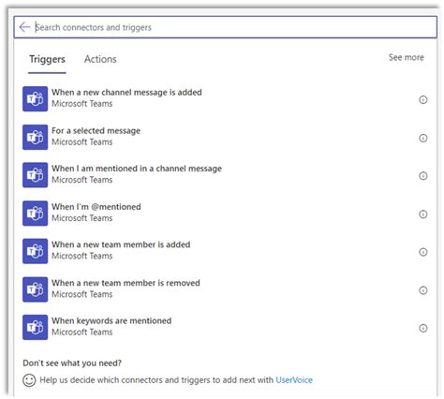The height and width of the screenshot is (399, 444).
Task: Show info for 'When a new channel message is added'
Action: 422,99
